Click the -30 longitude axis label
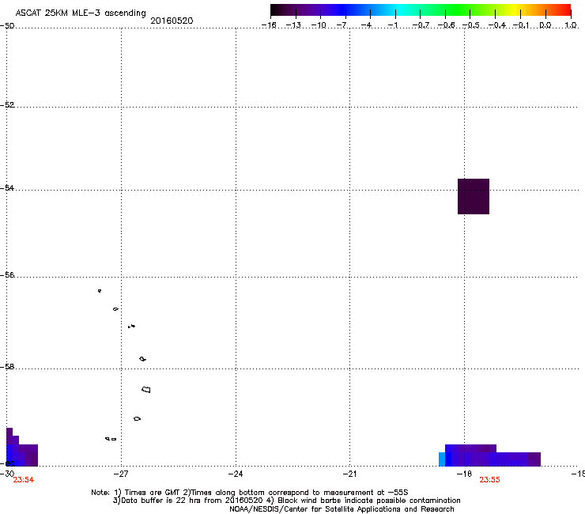This screenshot has width=585, height=514. [7, 474]
